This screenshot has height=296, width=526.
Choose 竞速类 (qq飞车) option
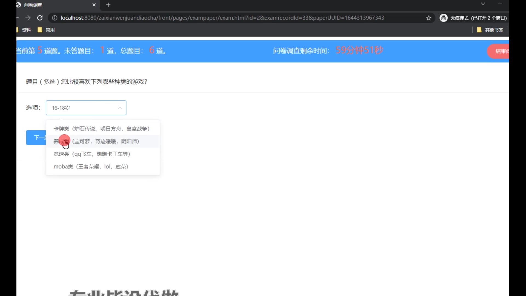pyautogui.click(x=92, y=154)
